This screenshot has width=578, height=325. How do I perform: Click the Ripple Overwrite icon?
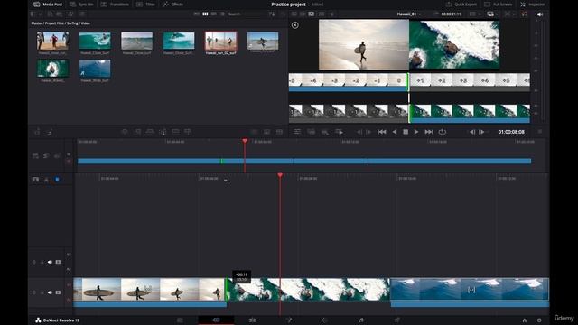point(150,132)
